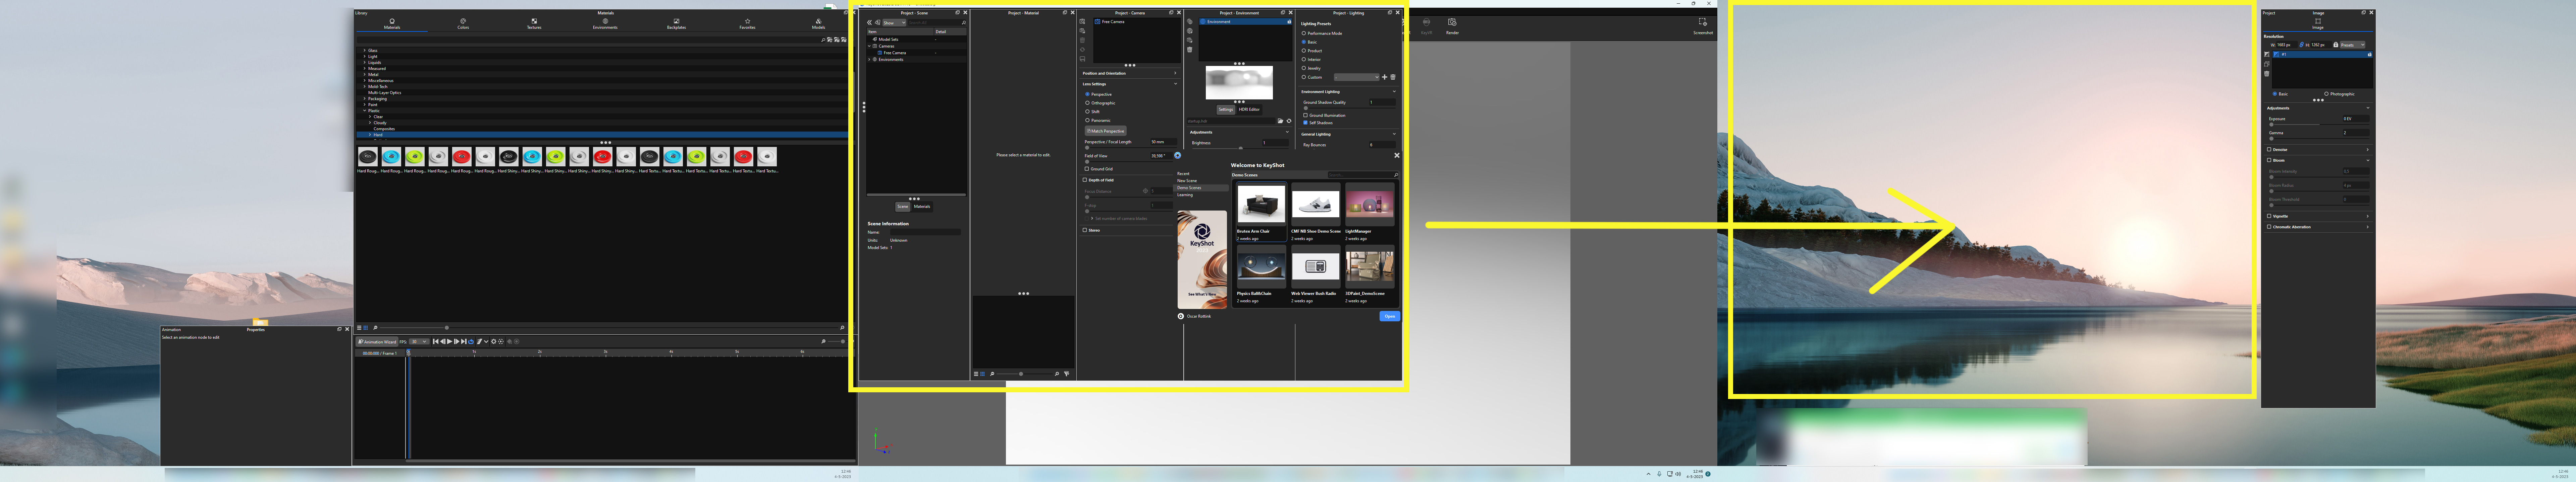This screenshot has height=482, width=2576.
Task: Click the See What's New banner
Action: [x=1202, y=259]
